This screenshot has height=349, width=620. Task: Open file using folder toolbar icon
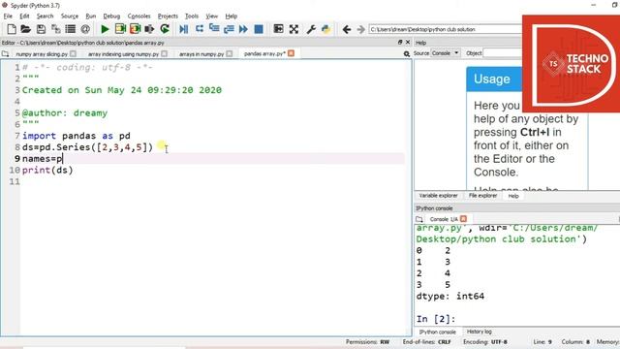[26, 29]
